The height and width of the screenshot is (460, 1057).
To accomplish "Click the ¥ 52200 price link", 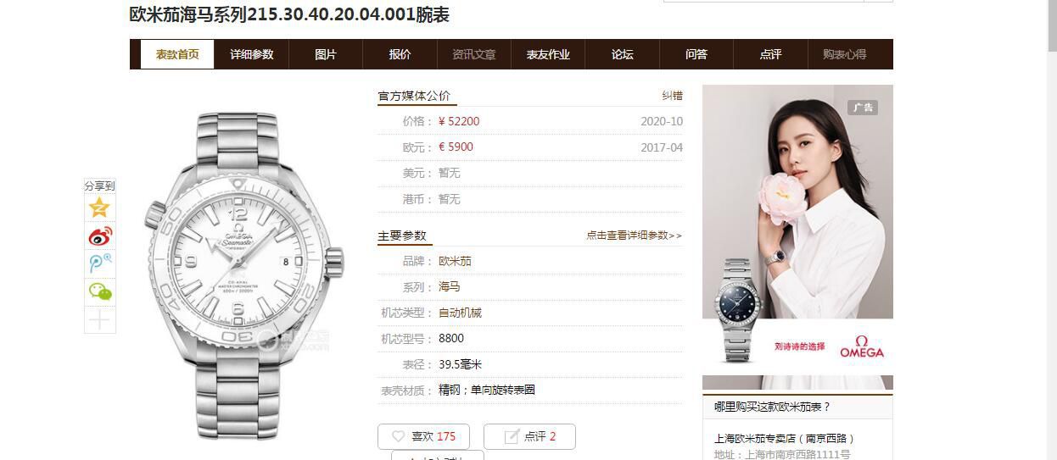I will [459, 121].
